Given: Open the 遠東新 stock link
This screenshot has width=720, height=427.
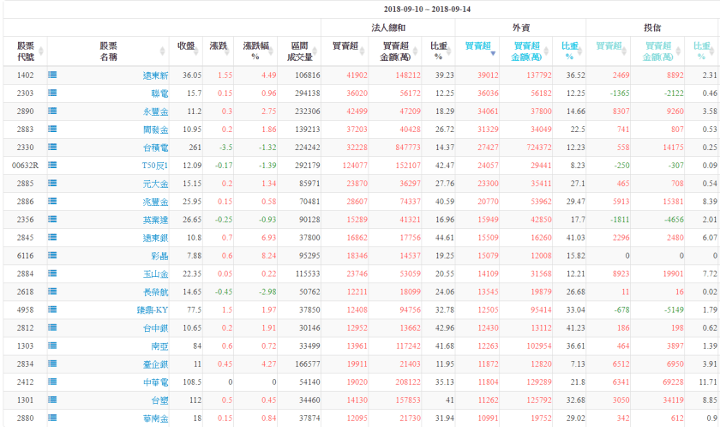Looking at the screenshot, I should click(155, 76).
